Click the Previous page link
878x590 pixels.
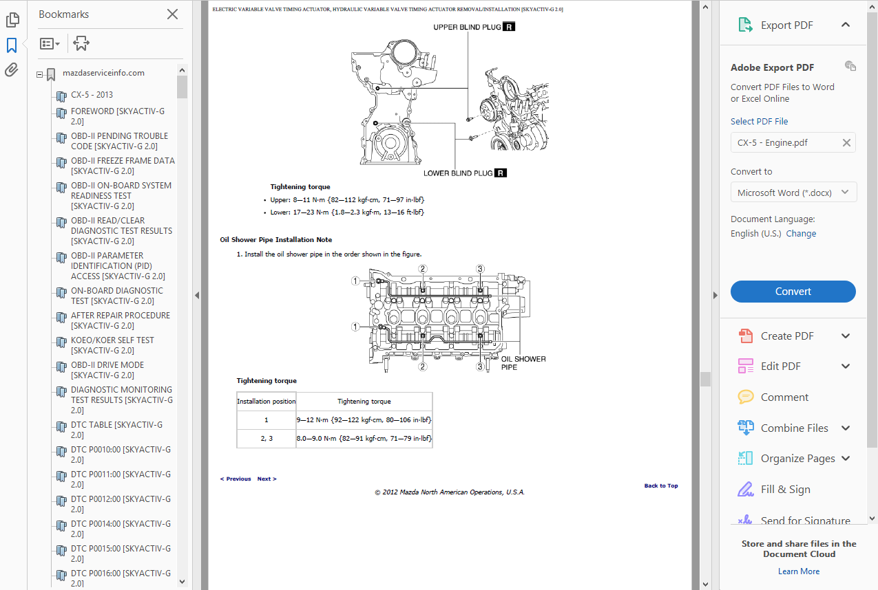click(236, 479)
